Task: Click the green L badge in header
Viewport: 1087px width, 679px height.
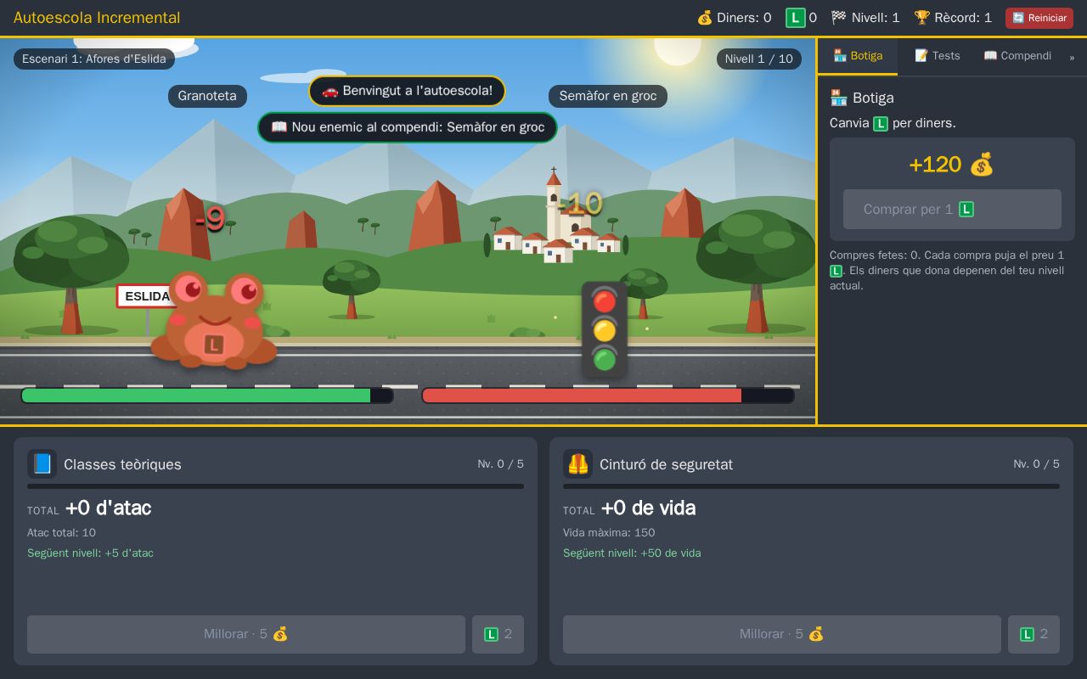Action: 795,18
